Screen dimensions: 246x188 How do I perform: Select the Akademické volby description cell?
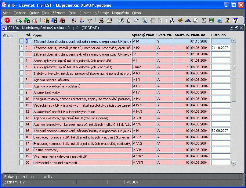(x=82, y=92)
